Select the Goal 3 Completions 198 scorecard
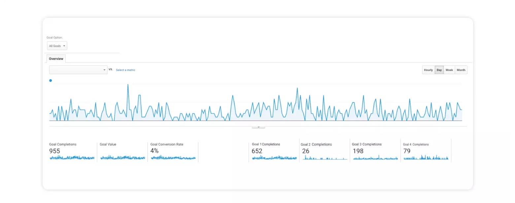This screenshot has height=203, width=515. pyautogui.click(x=375, y=152)
